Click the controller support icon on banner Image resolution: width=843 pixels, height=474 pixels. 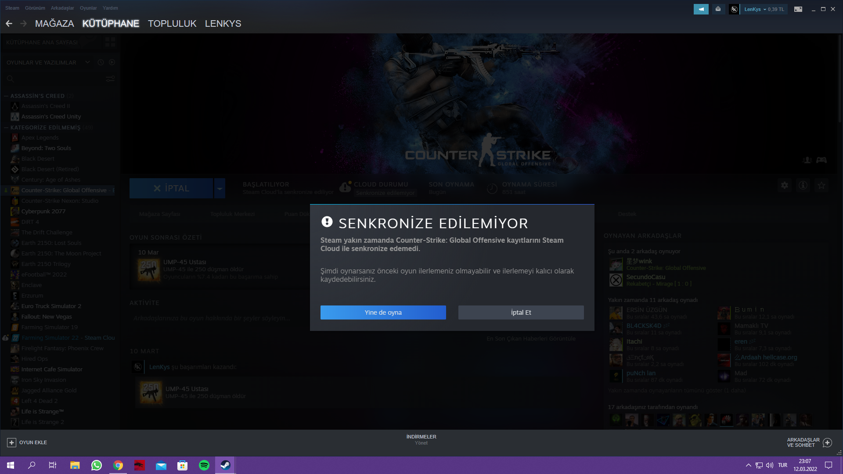click(821, 160)
